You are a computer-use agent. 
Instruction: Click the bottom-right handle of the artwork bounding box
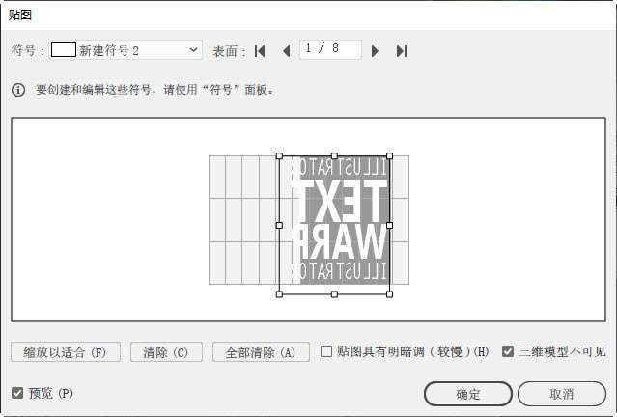tap(389, 294)
